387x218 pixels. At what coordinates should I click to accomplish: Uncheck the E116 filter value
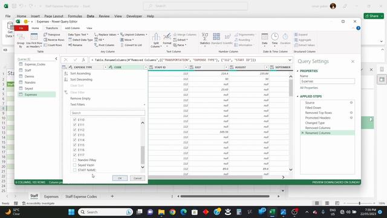click(75, 150)
